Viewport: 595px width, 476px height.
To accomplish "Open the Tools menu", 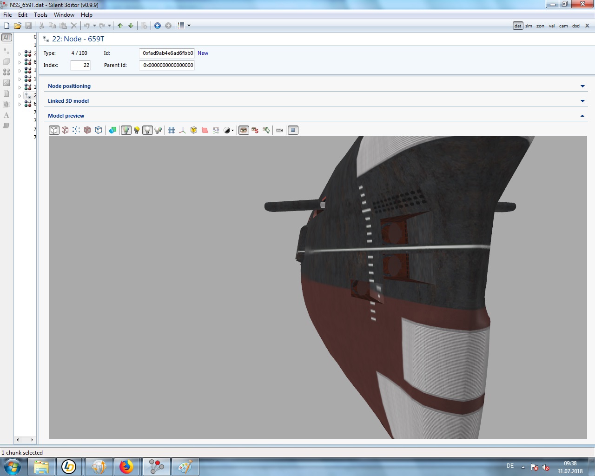I will (x=40, y=15).
